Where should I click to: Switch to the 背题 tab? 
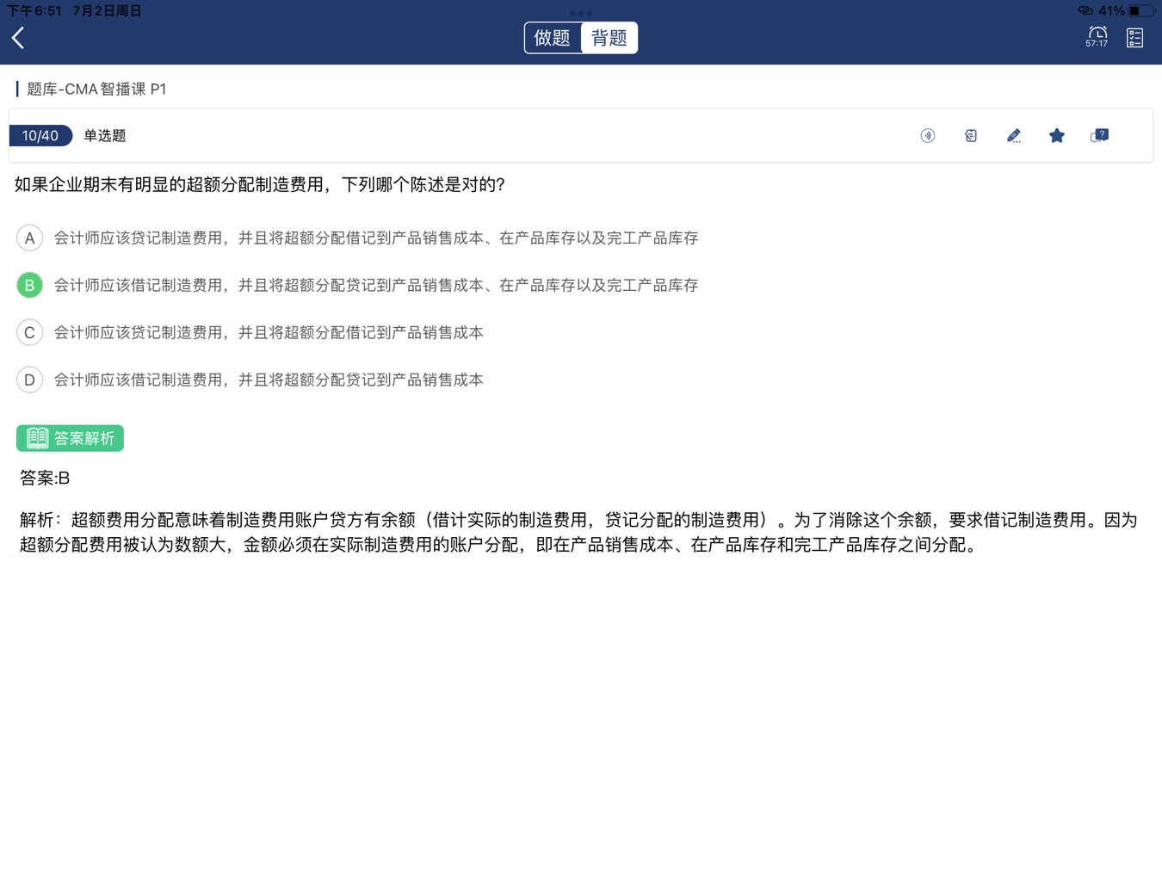click(609, 38)
